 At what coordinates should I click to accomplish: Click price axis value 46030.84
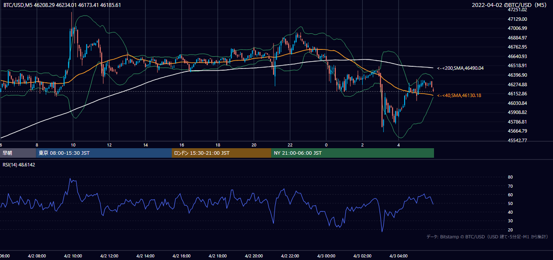(517, 103)
